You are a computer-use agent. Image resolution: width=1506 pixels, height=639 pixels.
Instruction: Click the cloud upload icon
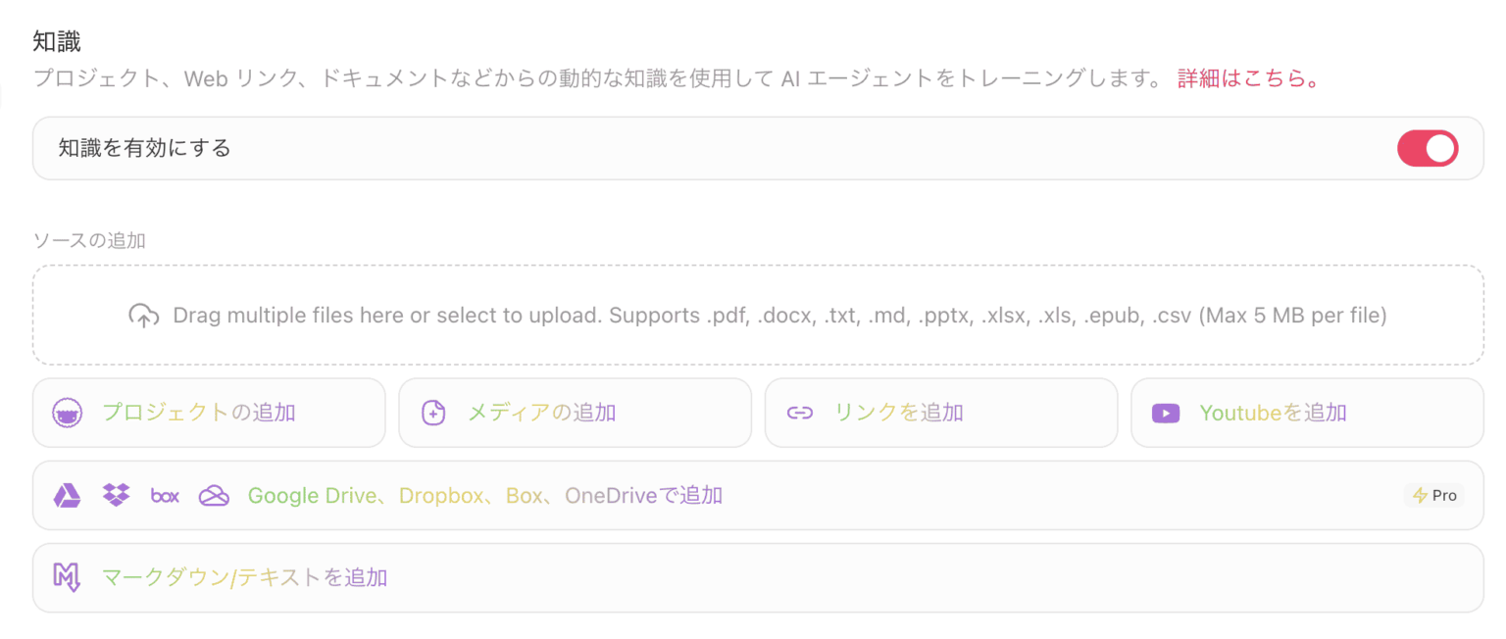tap(144, 316)
